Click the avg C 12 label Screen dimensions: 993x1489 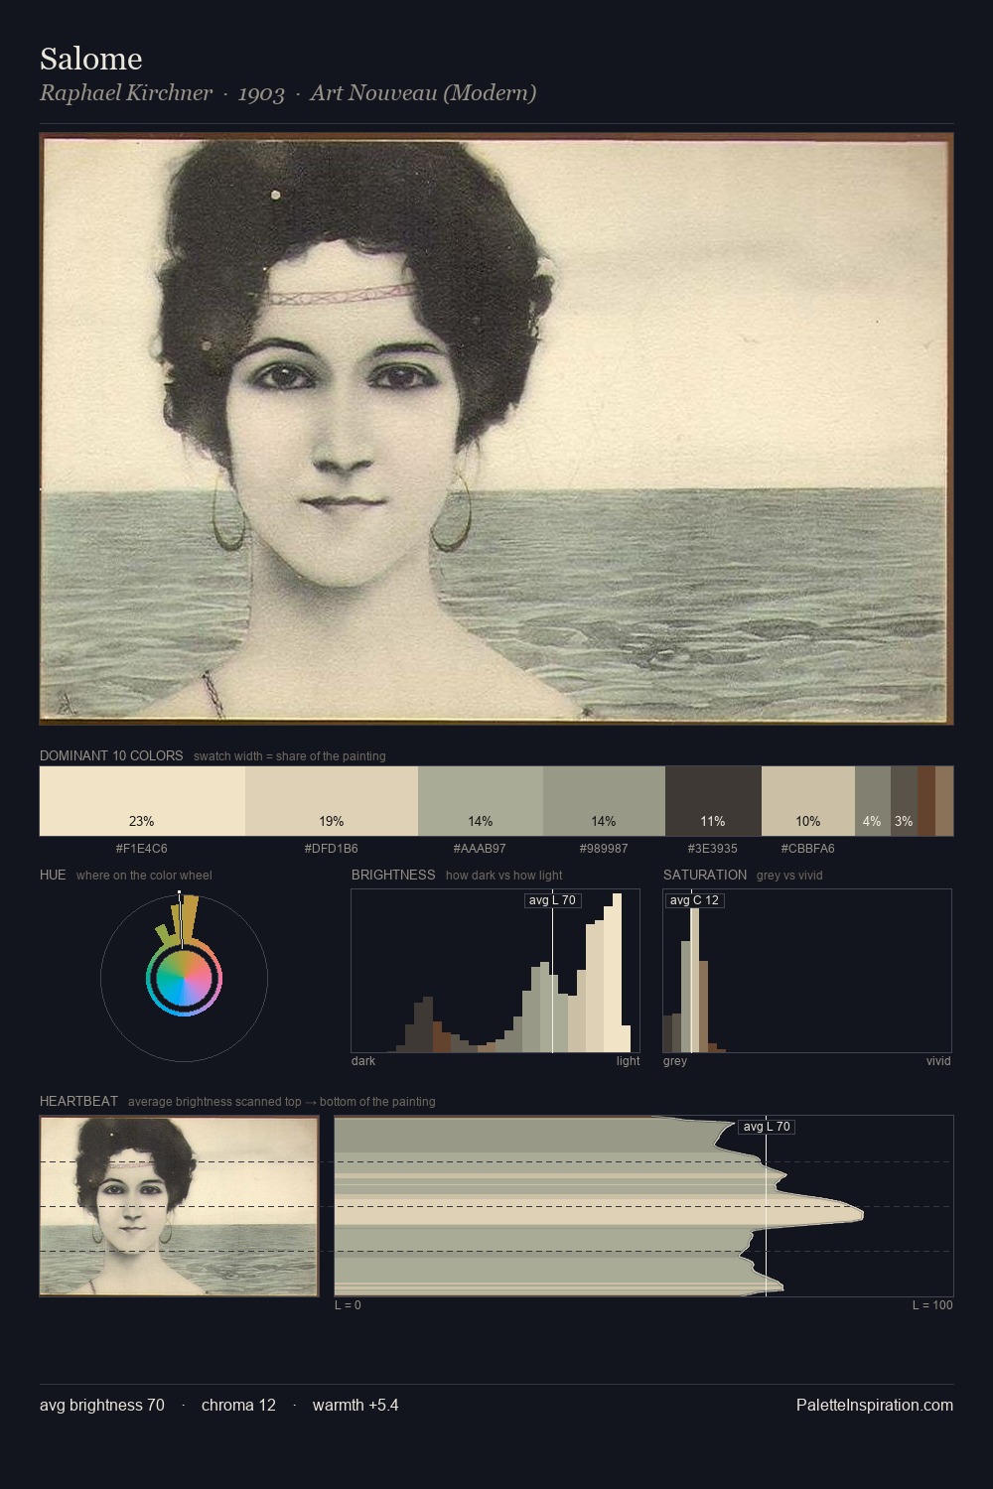(x=694, y=900)
